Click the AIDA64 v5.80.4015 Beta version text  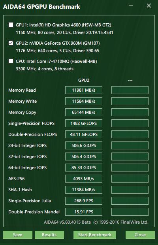(x=67, y=222)
